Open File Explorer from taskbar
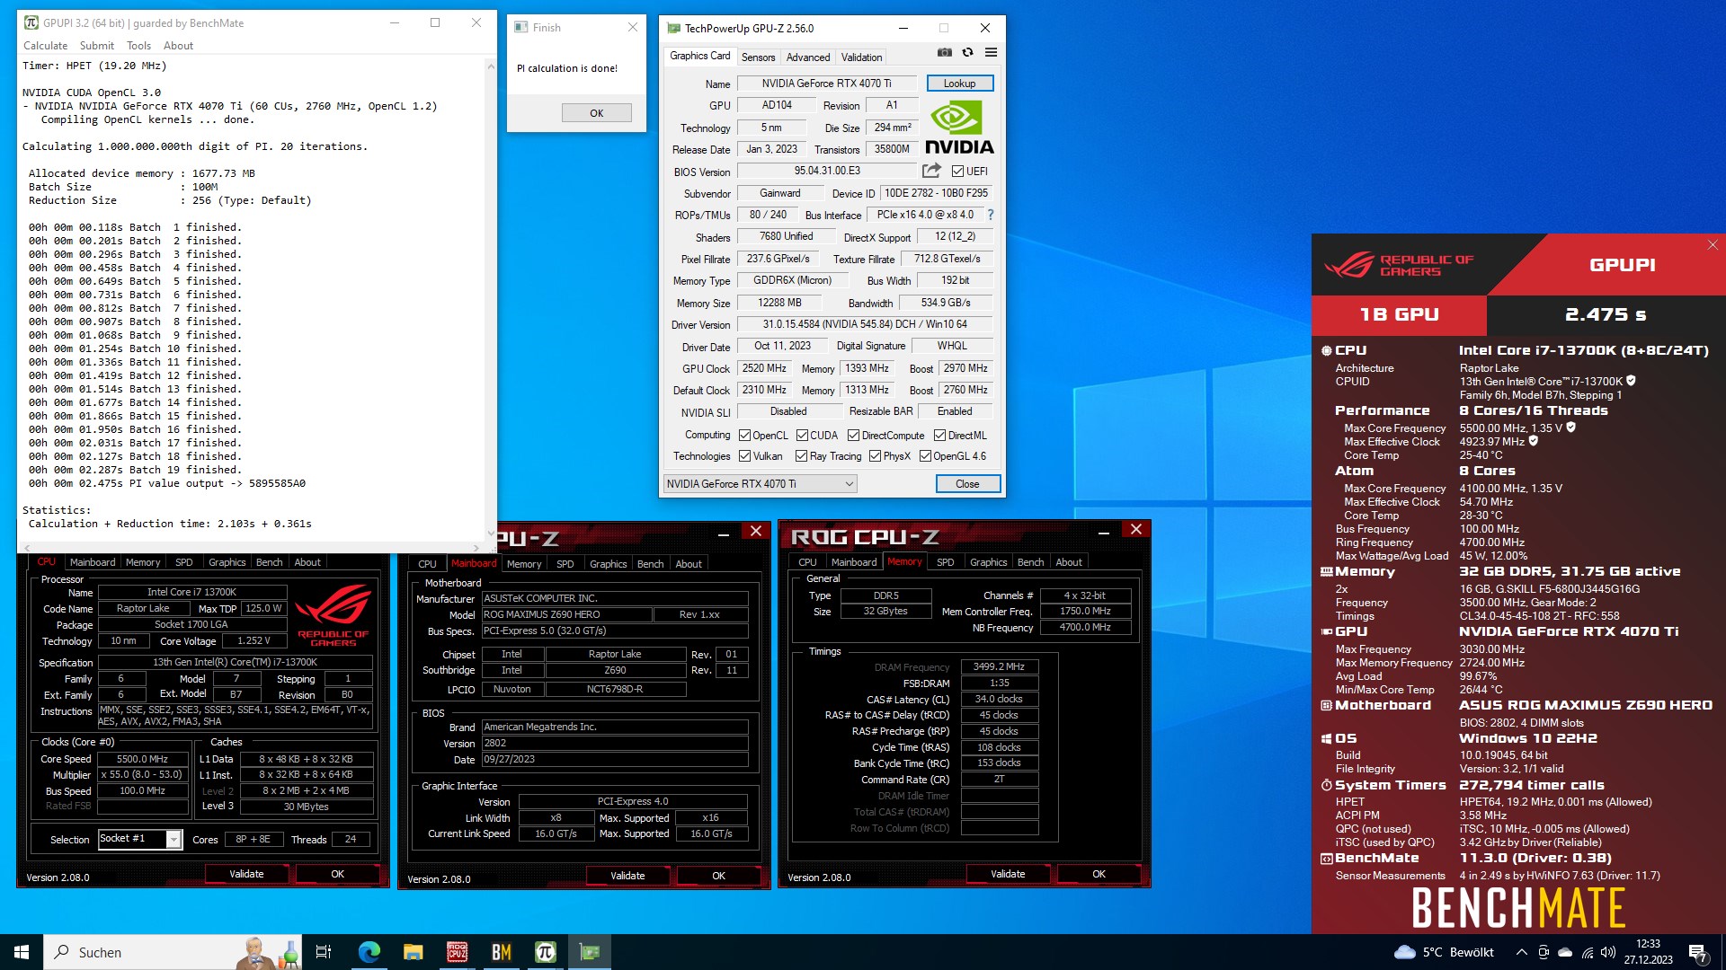The width and height of the screenshot is (1726, 970). [414, 952]
